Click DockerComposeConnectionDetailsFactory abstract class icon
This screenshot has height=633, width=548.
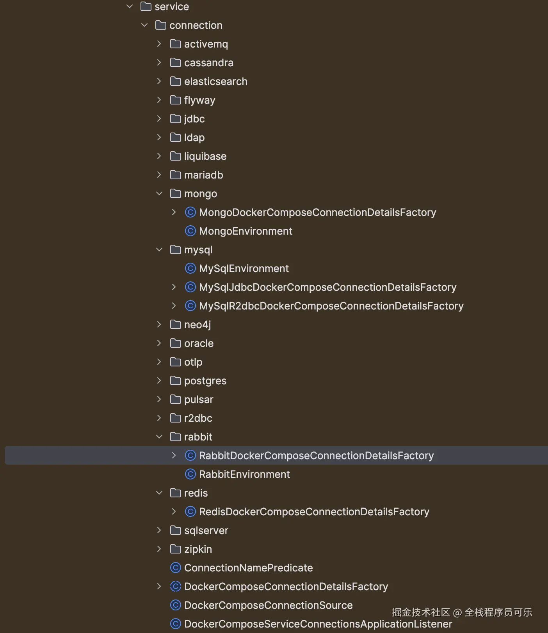coord(176,587)
